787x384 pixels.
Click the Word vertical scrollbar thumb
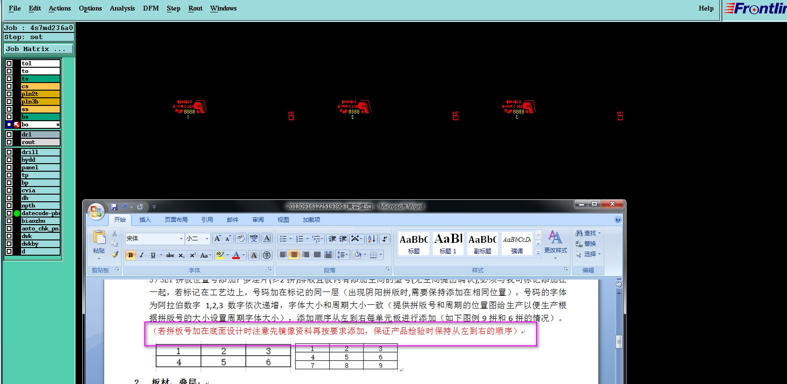(619, 342)
